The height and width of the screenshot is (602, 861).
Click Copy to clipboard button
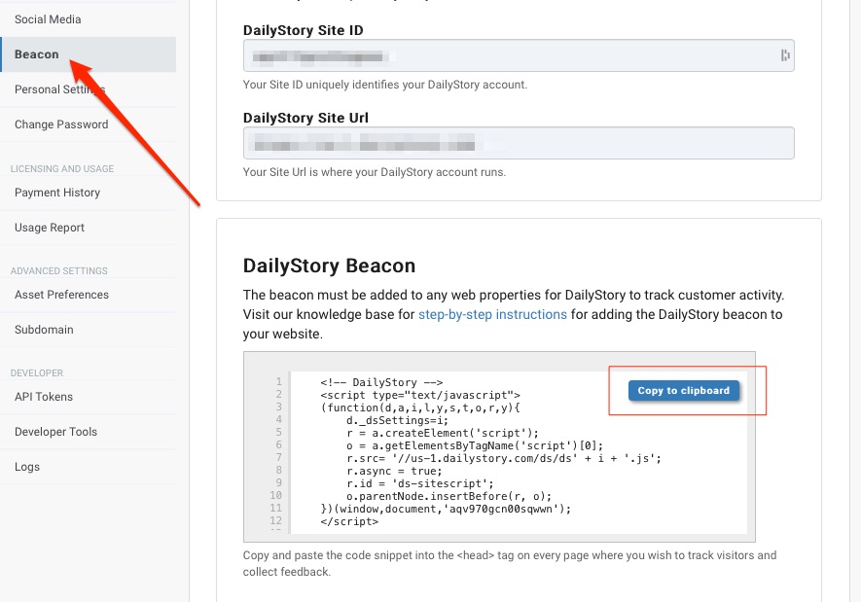pos(684,391)
